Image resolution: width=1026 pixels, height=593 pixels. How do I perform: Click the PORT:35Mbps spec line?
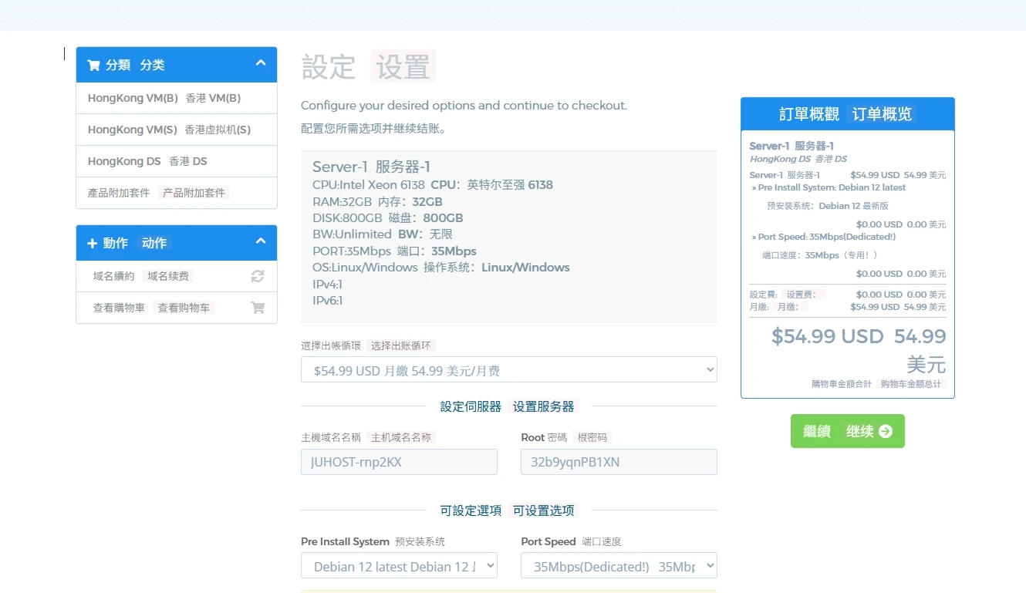point(394,251)
